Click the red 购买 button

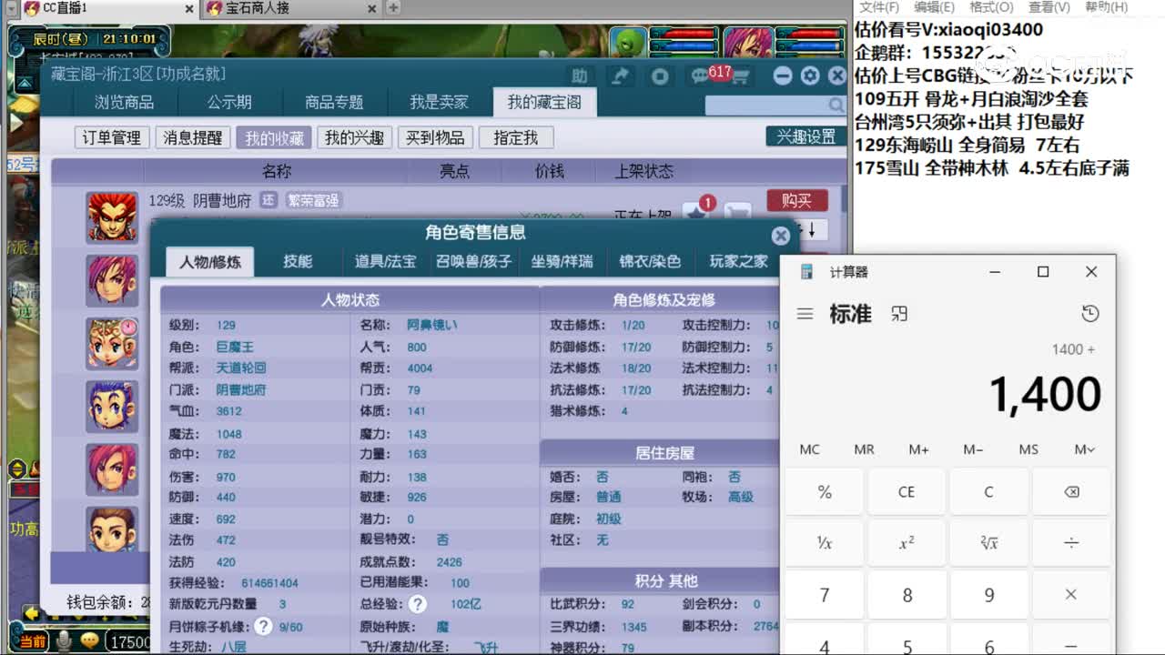coord(798,200)
